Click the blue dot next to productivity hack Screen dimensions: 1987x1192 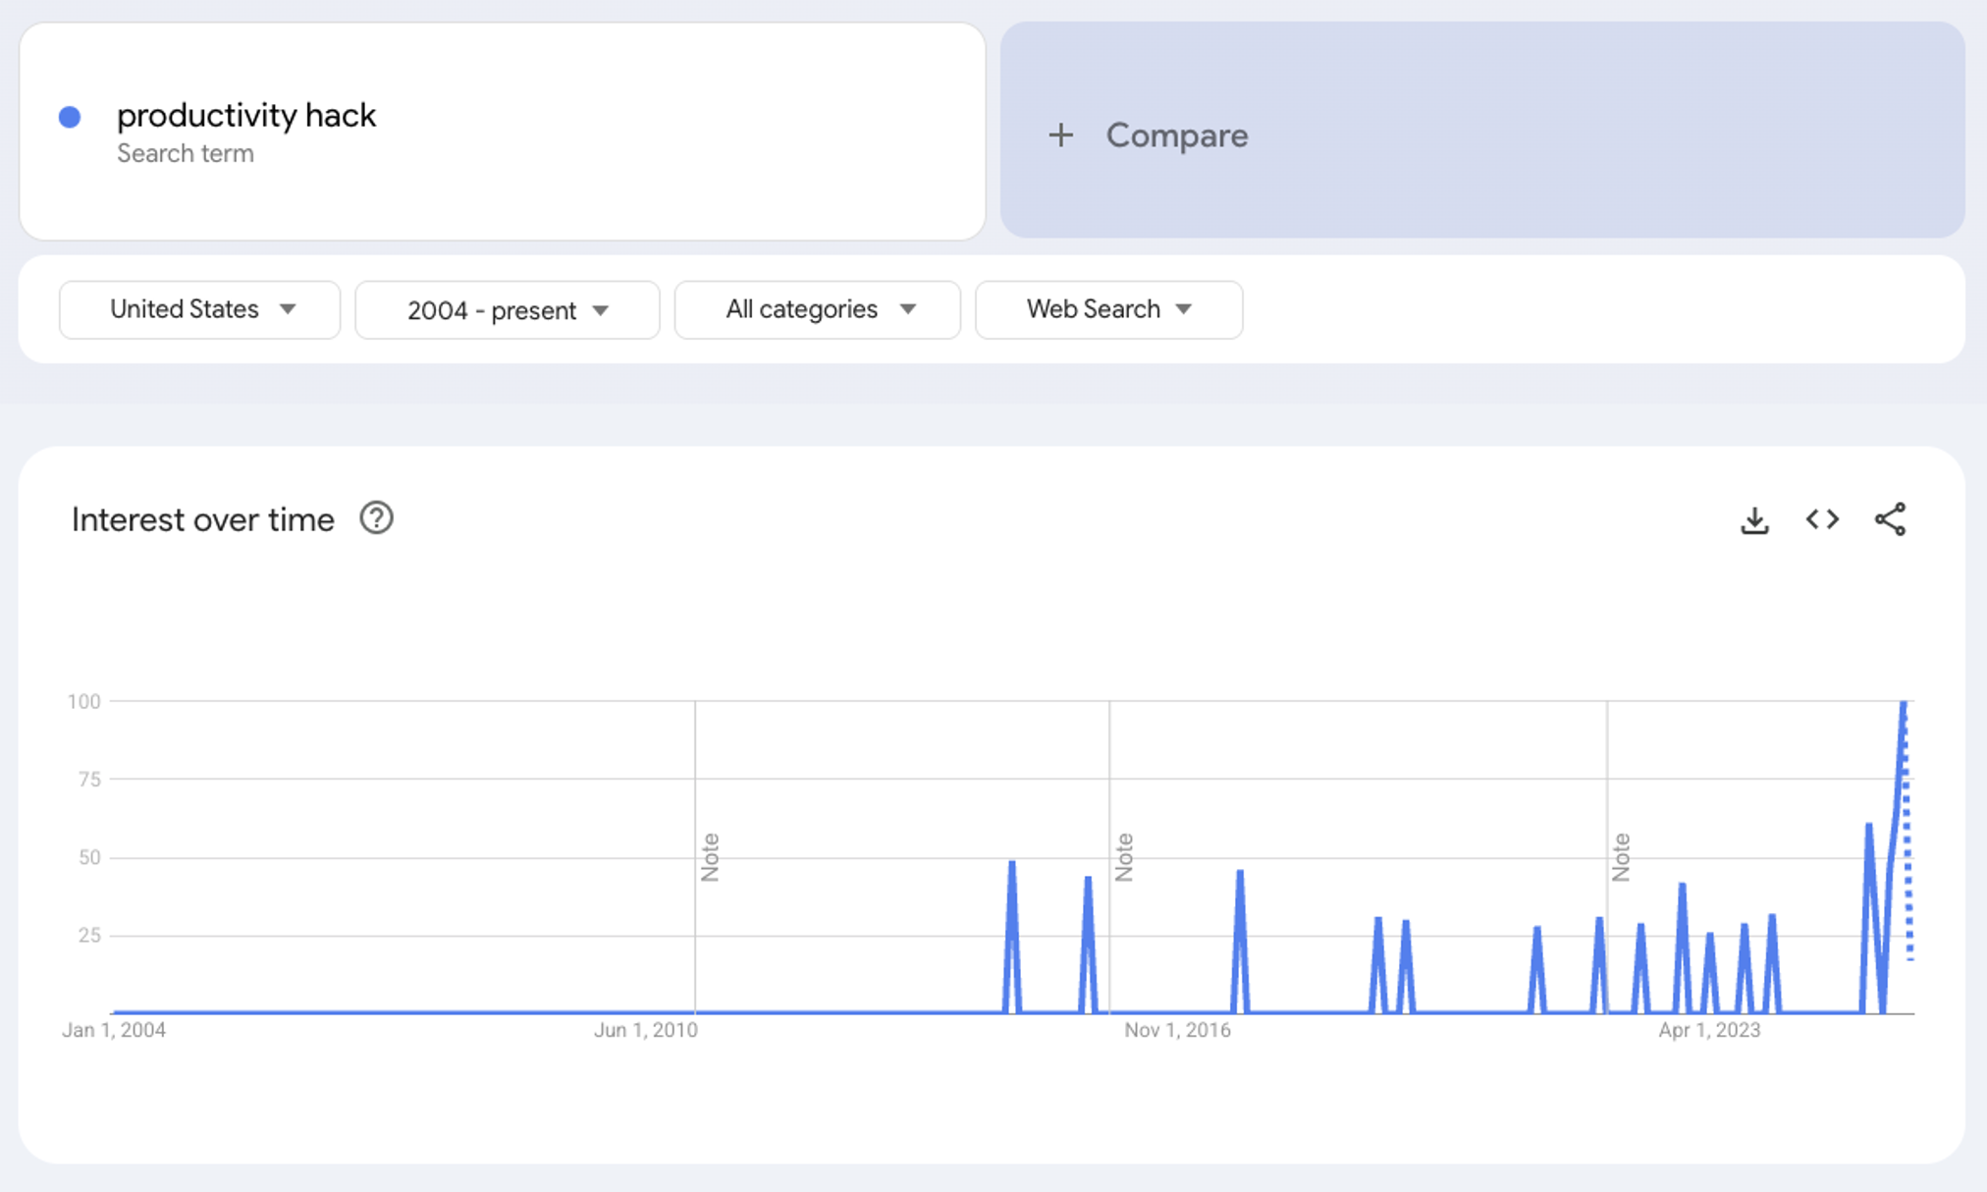pyautogui.click(x=70, y=118)
